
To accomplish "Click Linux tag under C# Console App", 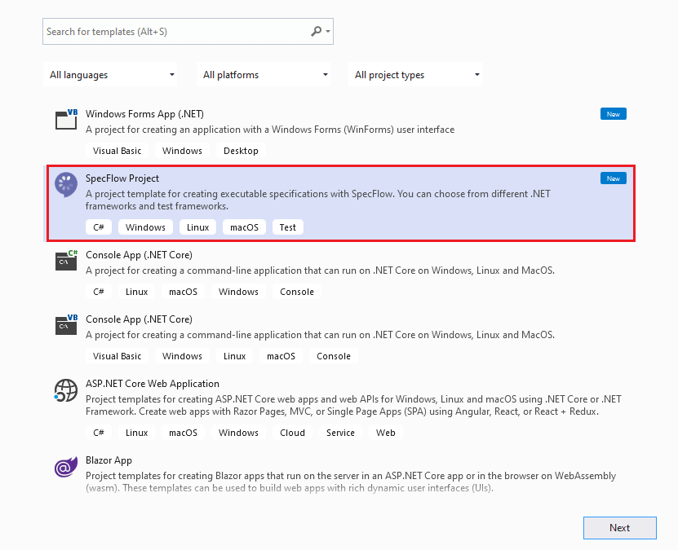I will (136, 292).
